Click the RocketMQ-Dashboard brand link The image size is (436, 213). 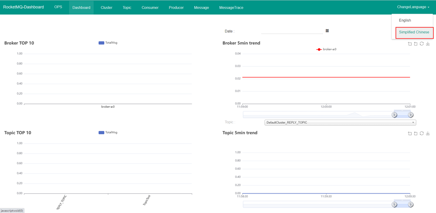(23, 7)
